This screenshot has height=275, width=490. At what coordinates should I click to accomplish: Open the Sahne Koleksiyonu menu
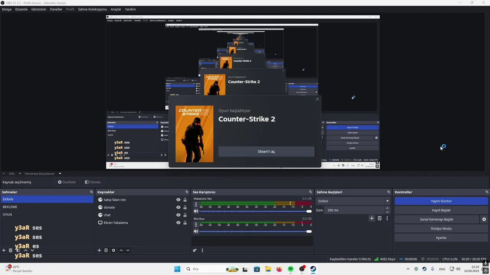pos(92,9)
